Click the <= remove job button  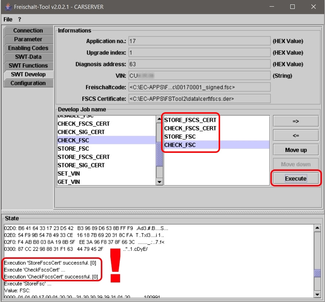296,135
